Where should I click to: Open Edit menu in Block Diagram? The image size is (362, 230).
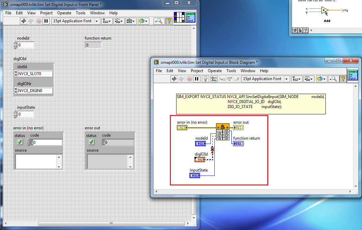click(x=170, y=71)
